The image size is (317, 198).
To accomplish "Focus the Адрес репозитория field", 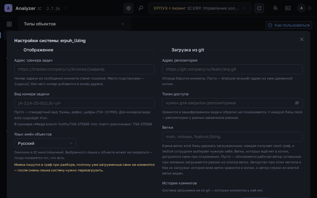I will [232, 69].
